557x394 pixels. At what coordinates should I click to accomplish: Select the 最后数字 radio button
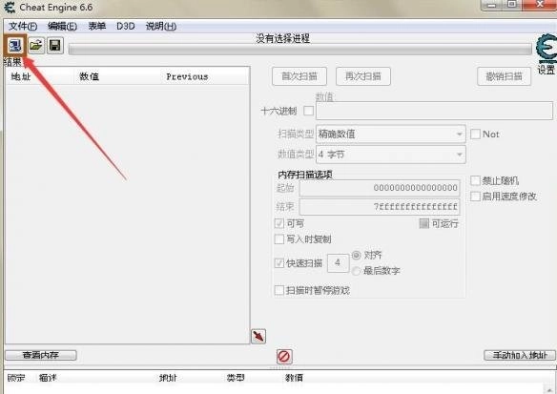(356, 271)
